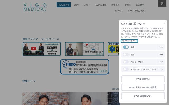
Task: Click the 必須 label text
Action: pyautogui.click(x=133, y=47)
